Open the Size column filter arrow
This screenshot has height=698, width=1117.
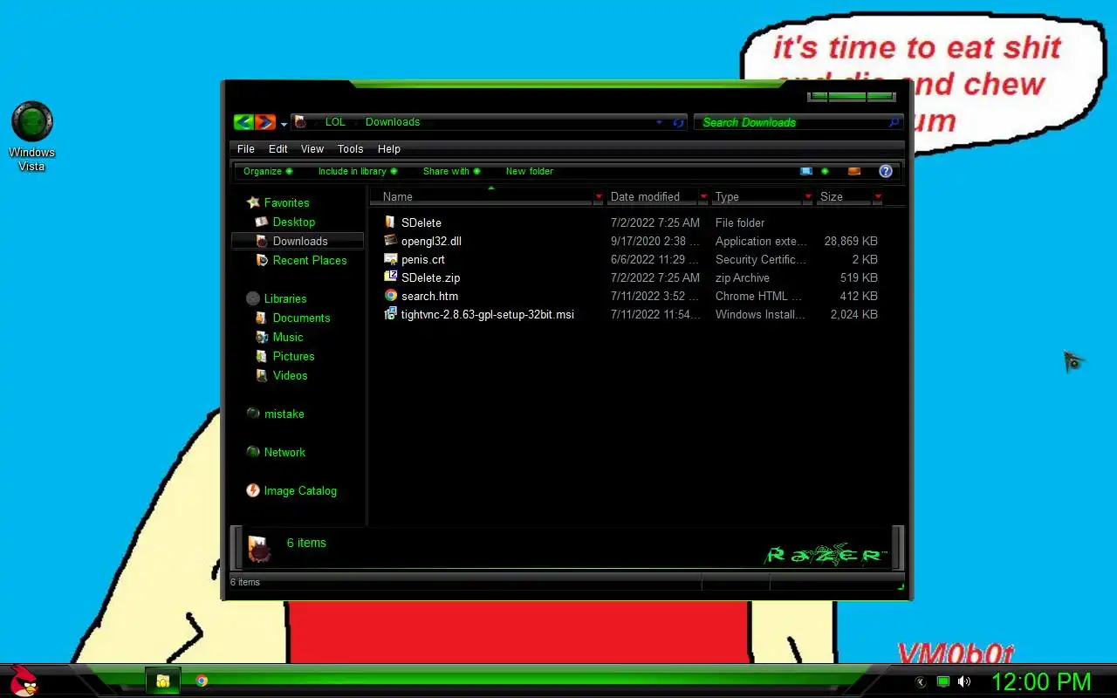pyautogui.click(x=878, y=197)
